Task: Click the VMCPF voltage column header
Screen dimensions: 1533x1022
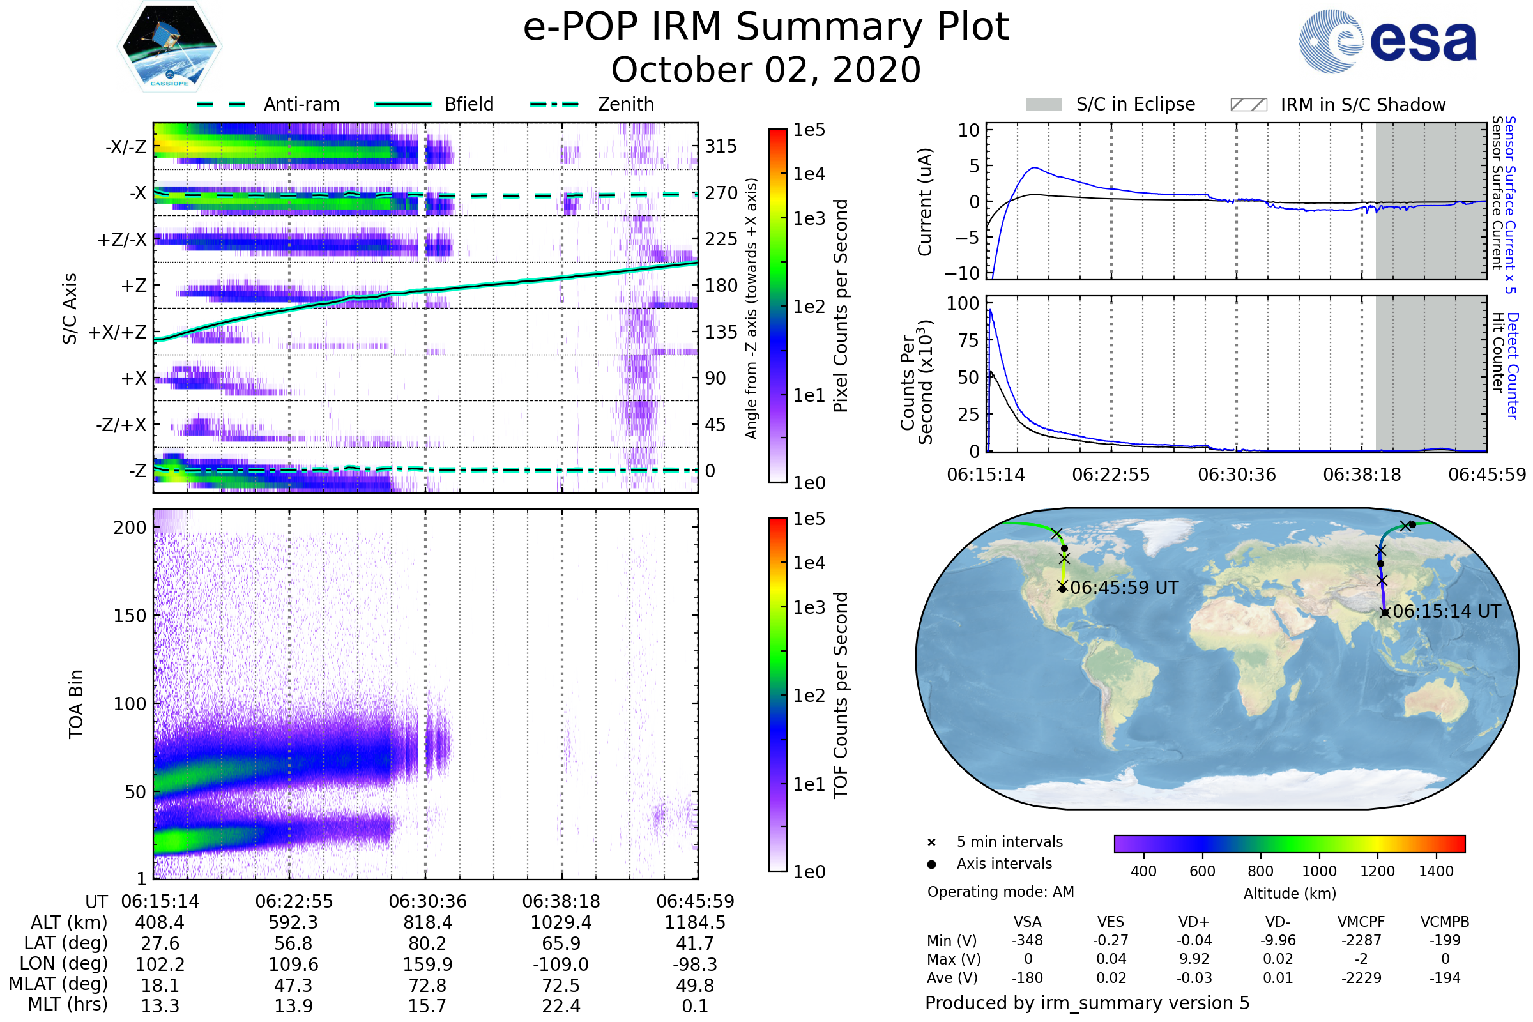Action: (1361, 922)
